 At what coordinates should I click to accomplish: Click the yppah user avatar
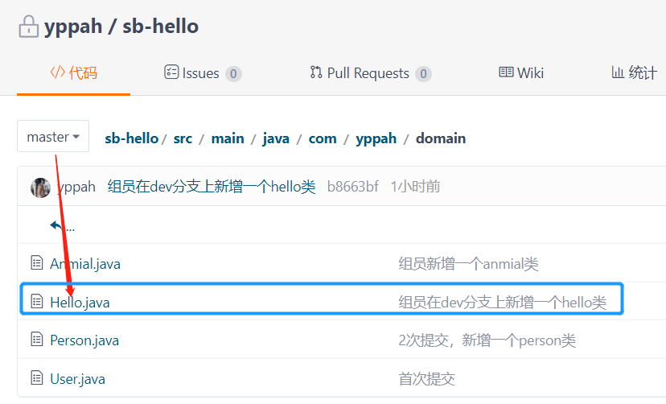point(40,188)
